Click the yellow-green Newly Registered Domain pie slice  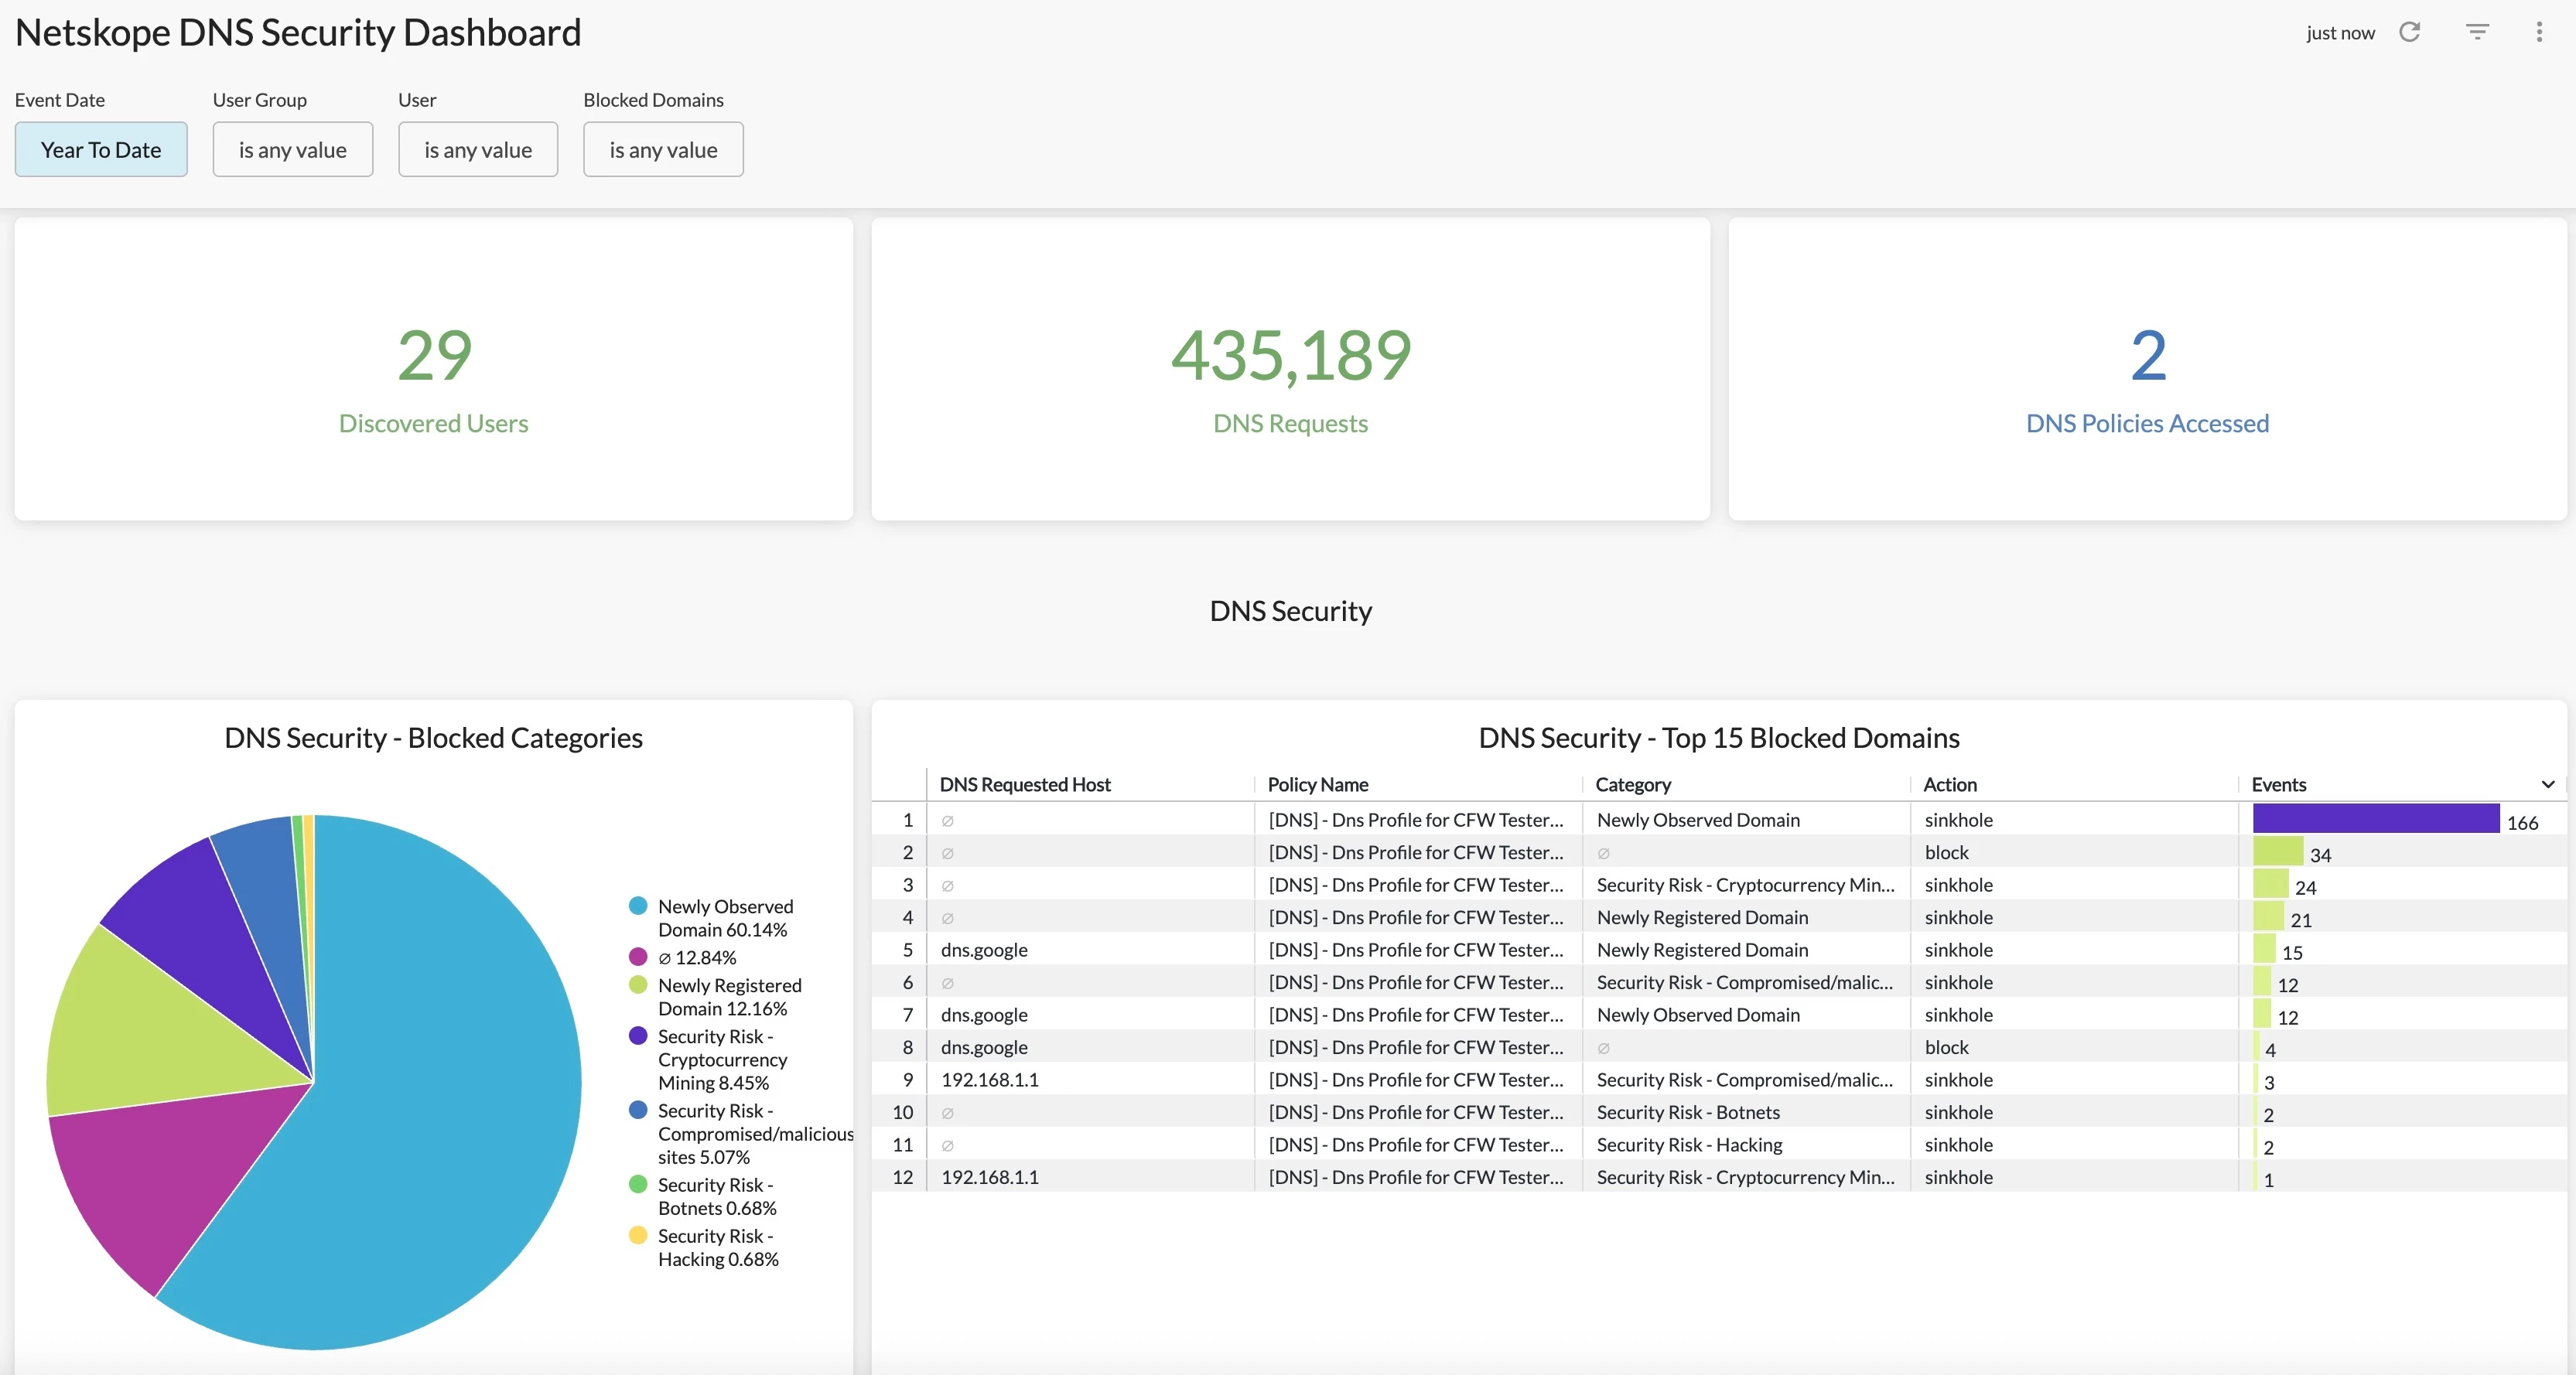tap(150, 1030)
